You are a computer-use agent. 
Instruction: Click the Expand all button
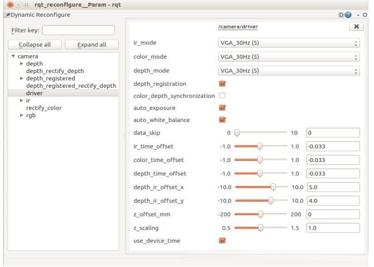(x=92, y=45)
